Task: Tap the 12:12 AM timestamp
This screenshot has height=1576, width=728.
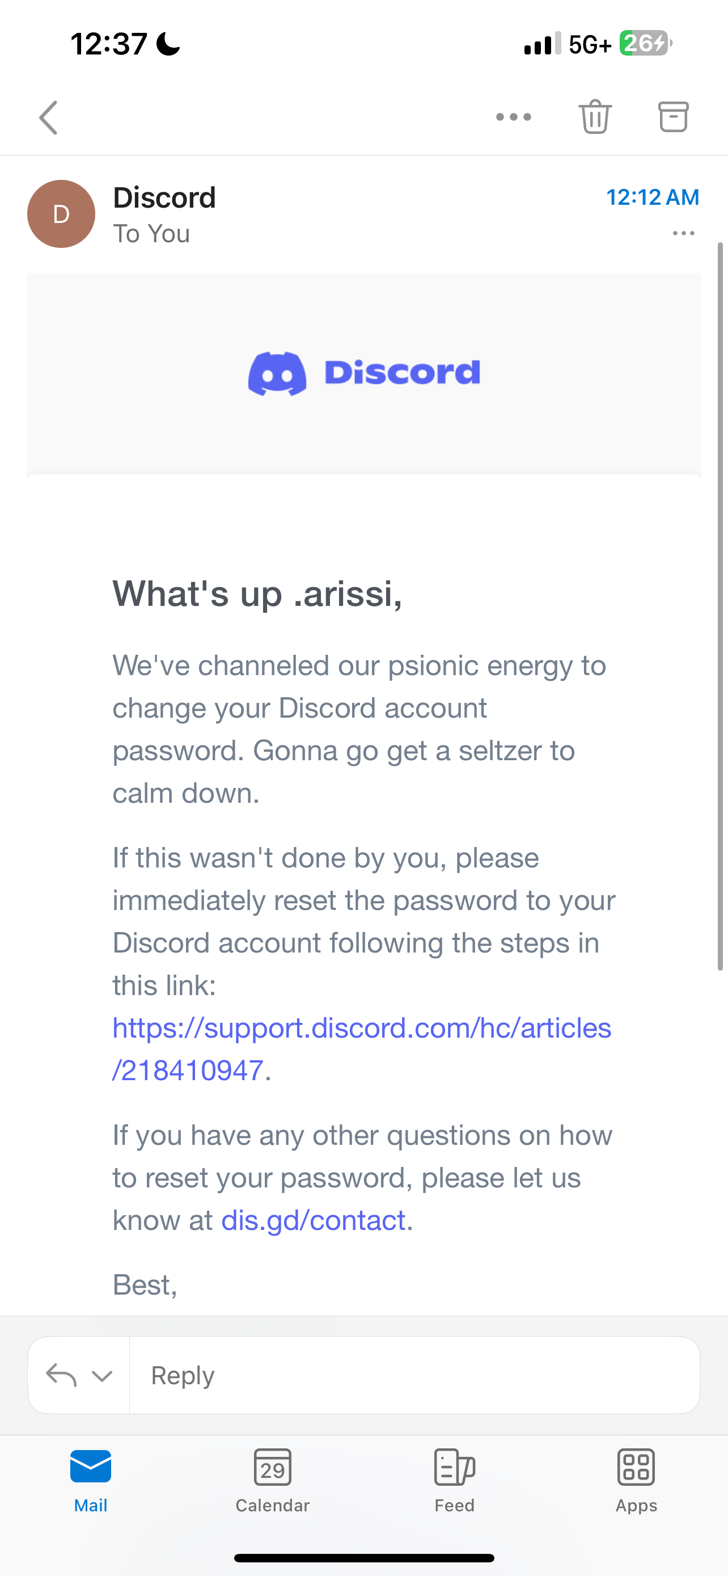Action: [x=652, y=197]
